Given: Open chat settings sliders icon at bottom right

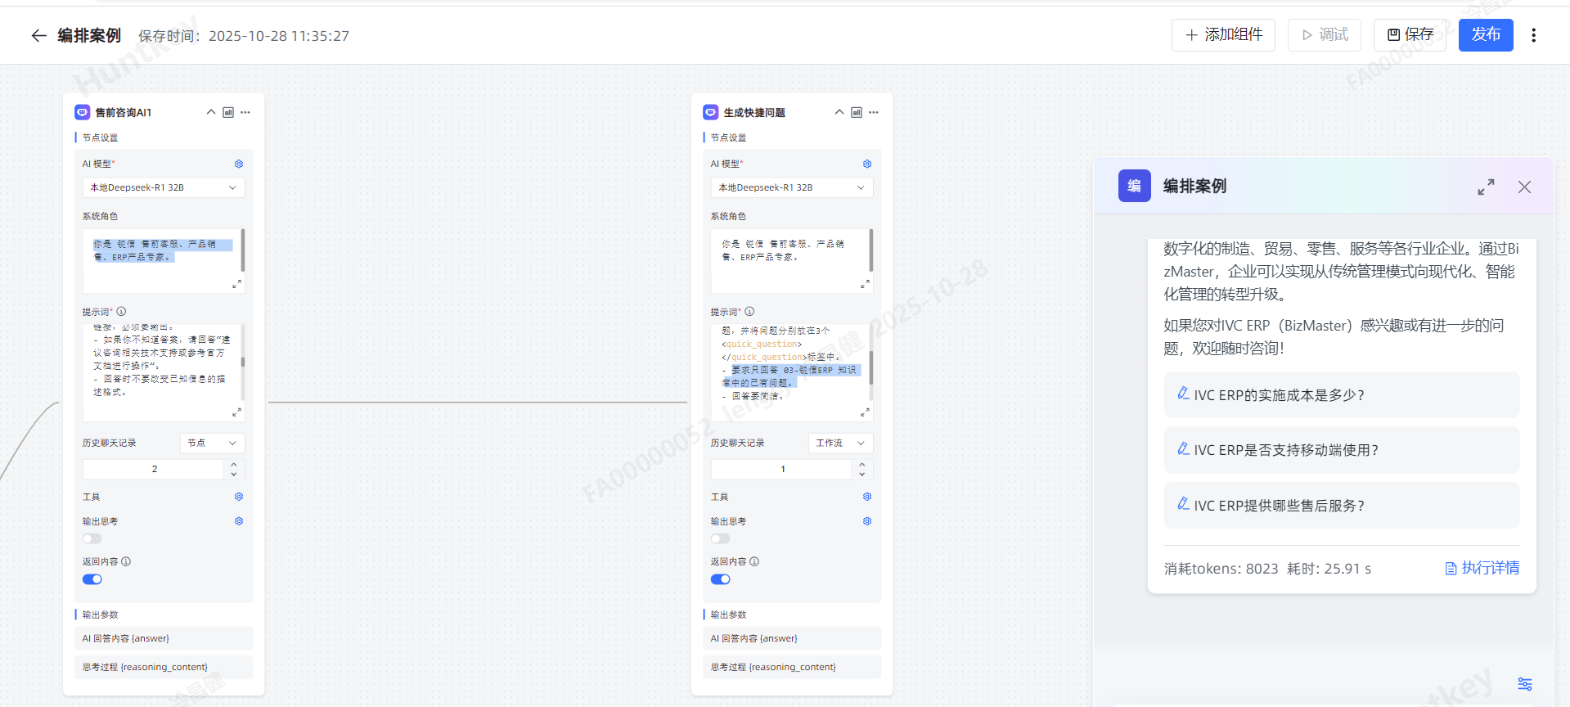Looking at the screenshot, I should tap(1524, 684).
